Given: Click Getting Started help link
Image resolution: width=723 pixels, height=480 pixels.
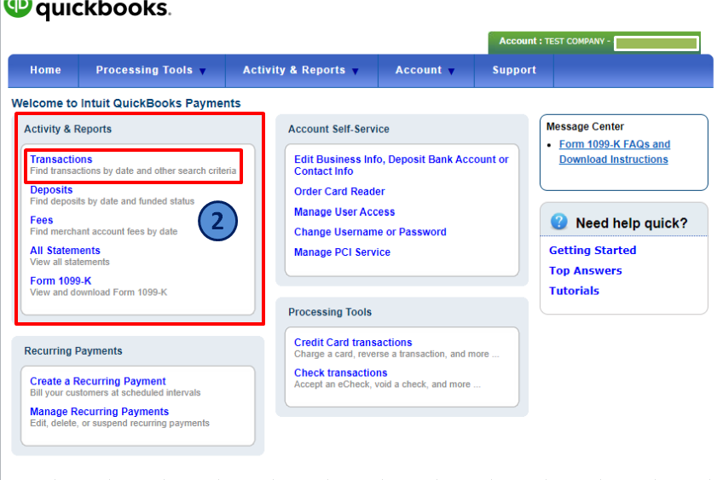Looking at the screenshot, I should pos(593,250).
